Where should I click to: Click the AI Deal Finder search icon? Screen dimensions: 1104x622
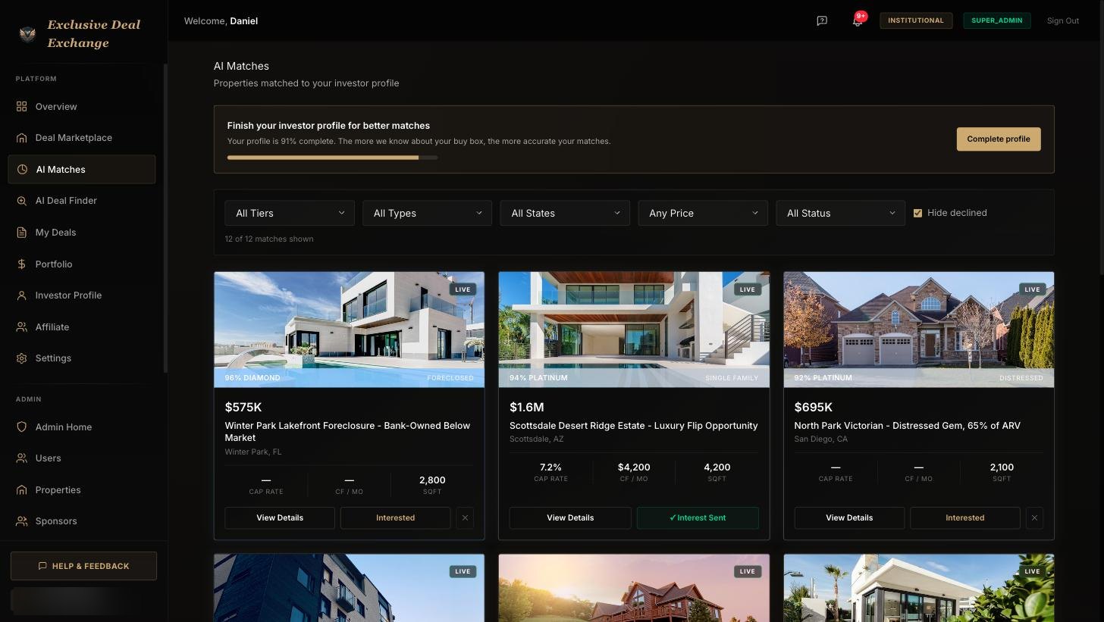(22, 201)
